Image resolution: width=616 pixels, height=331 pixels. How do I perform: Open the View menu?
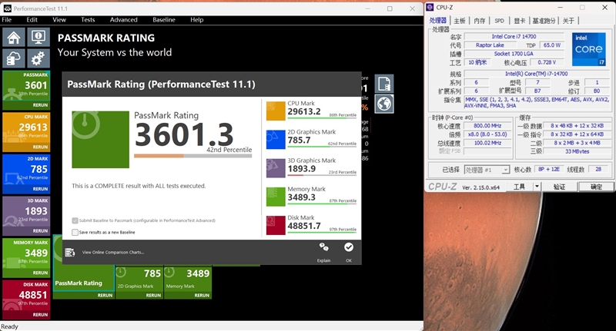59,20
